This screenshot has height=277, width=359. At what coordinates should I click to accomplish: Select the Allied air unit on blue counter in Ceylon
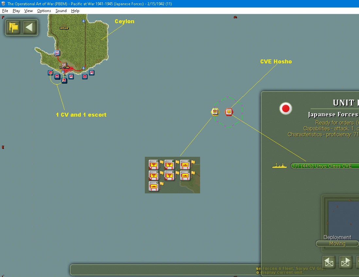click(57, 53)
